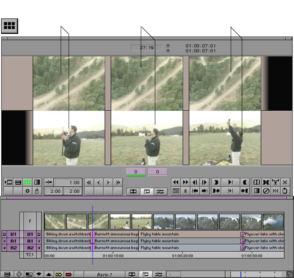Toggle the source A2 track selector

pos(13,248)
